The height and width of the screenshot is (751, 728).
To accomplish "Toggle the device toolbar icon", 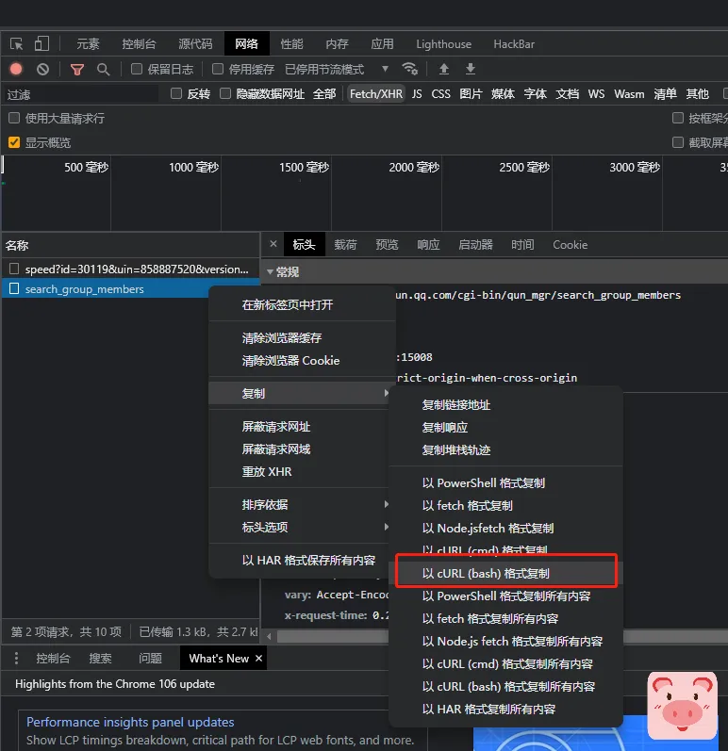I will click(41, 44).
